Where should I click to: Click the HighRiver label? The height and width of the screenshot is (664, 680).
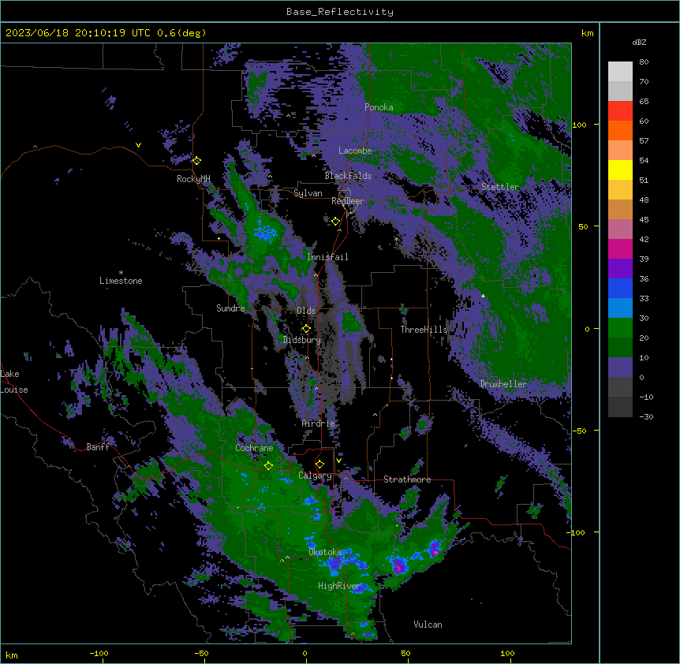[339, 586]
